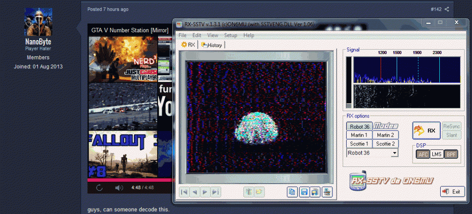Click the delete image trash icon

coord(248,192)
